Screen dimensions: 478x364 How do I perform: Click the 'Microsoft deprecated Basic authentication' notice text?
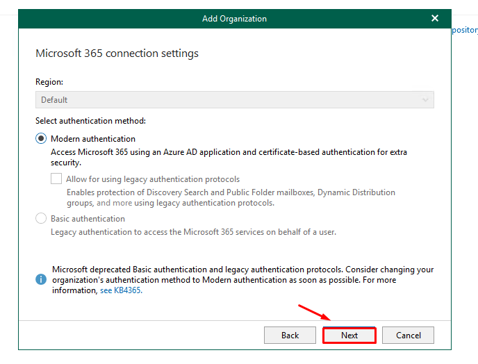click(242, 280)
